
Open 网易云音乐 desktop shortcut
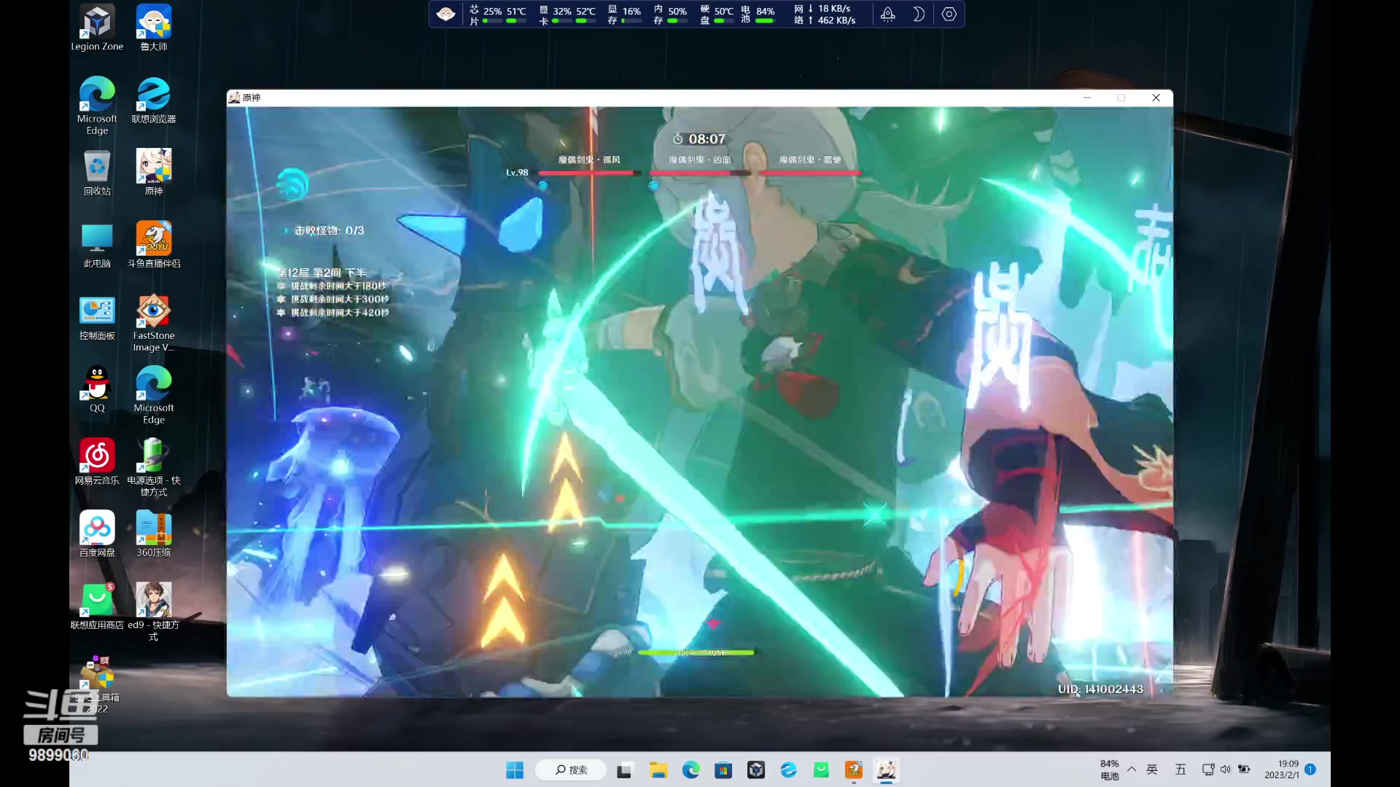[97, 461]
